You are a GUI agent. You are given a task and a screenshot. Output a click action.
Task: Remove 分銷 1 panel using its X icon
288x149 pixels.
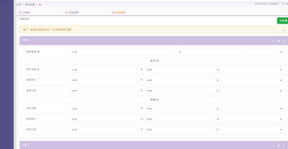[283, 41]
